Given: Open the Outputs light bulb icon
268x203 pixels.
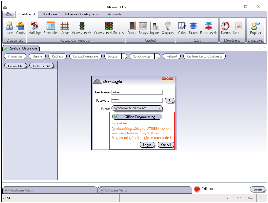Looking at the screenshot, I should tap(168, 28).
